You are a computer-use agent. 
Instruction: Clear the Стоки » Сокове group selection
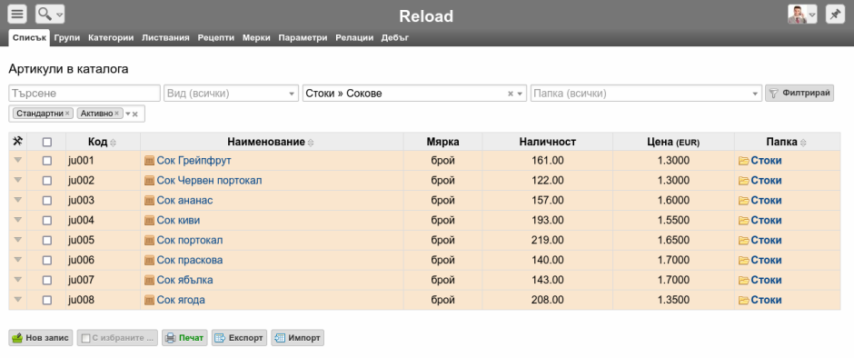pyautogui.click(x=511, y=94)
